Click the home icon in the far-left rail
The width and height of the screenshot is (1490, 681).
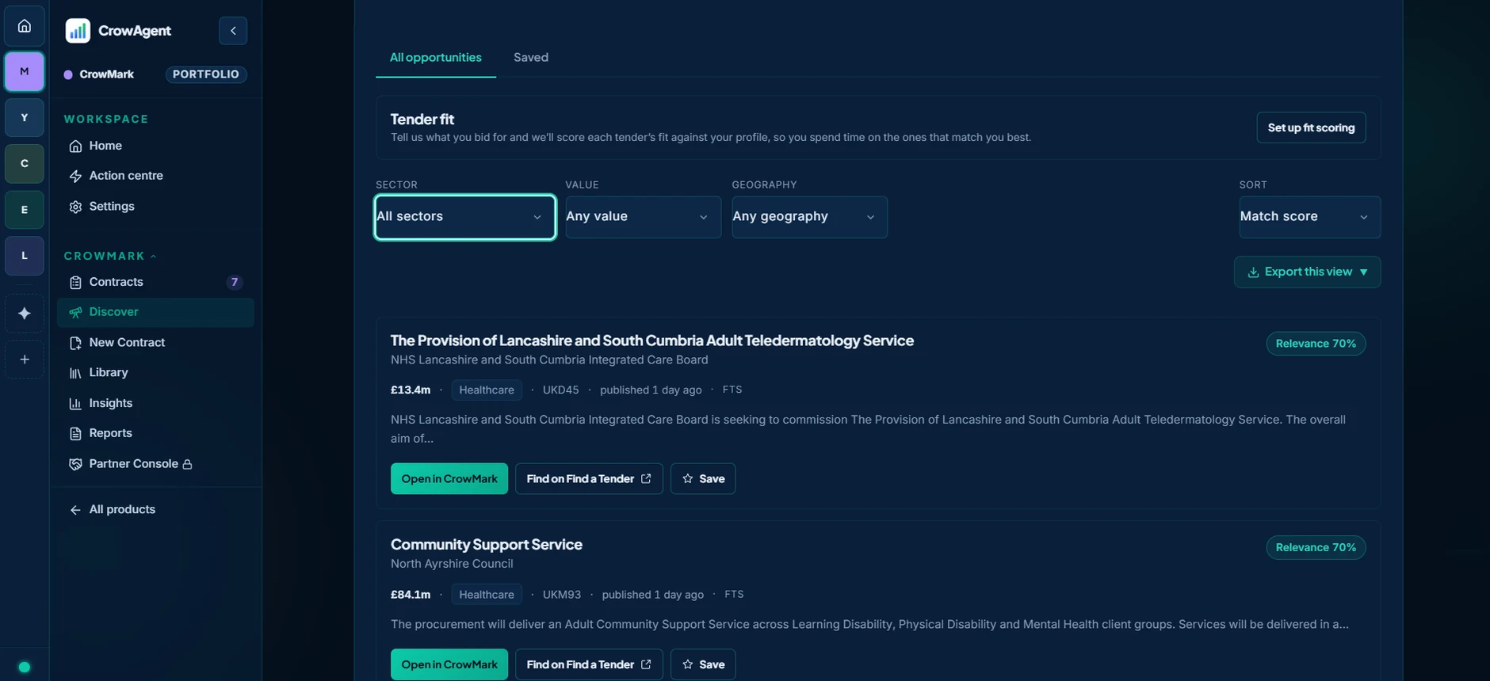click(x=25, y=26)
